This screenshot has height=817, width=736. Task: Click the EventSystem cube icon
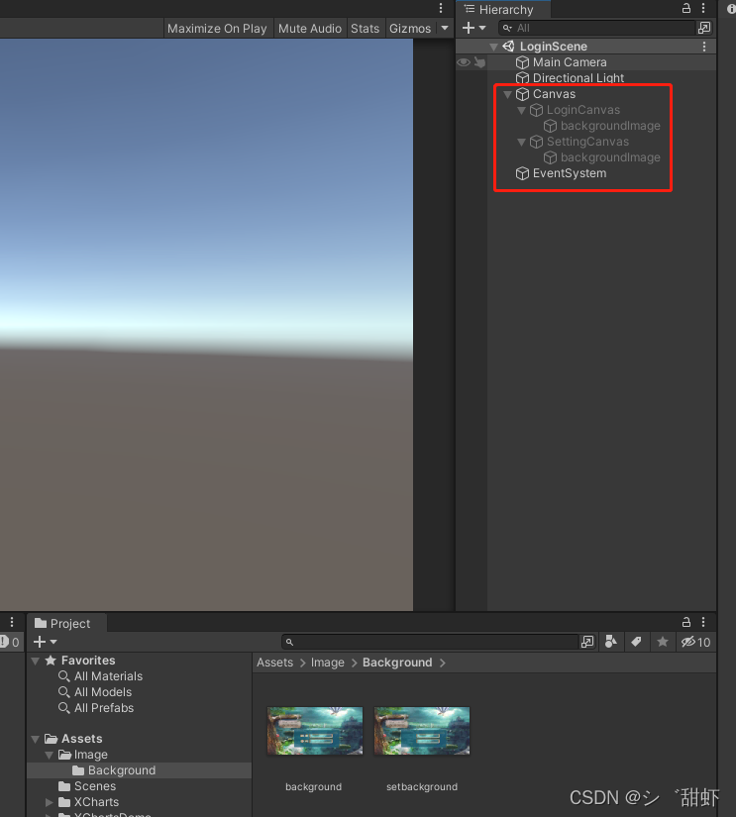522,173
